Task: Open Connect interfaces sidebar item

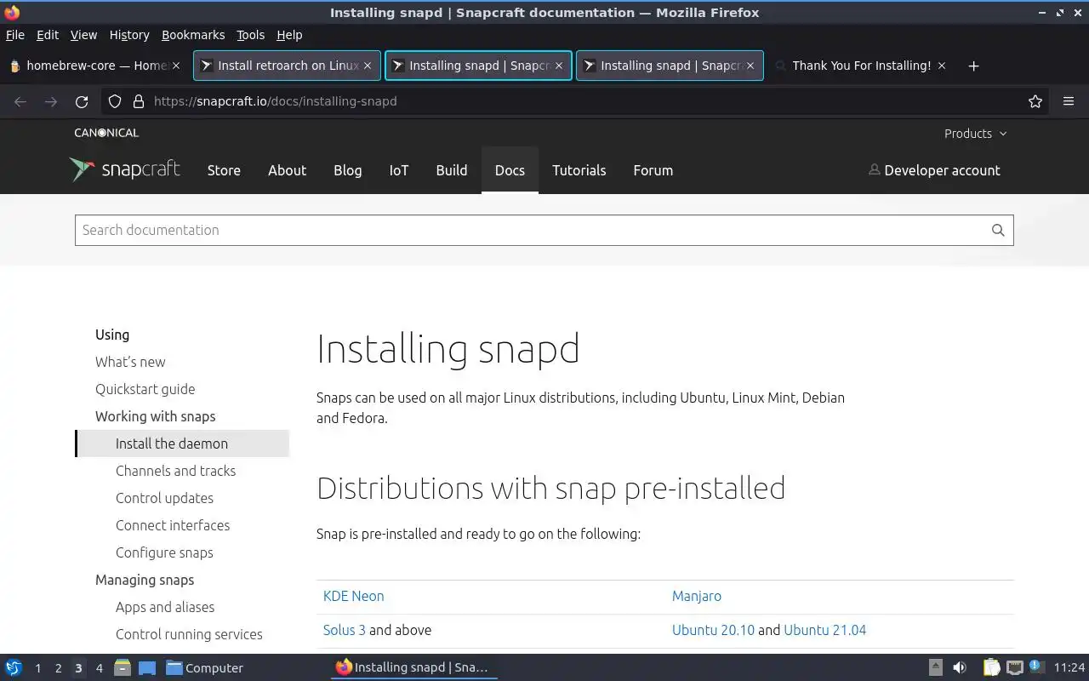Action: pyautogui.click(x=173, y=525)
